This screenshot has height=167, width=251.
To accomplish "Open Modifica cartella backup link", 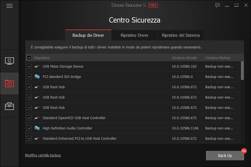I will (x=43, y=155).
